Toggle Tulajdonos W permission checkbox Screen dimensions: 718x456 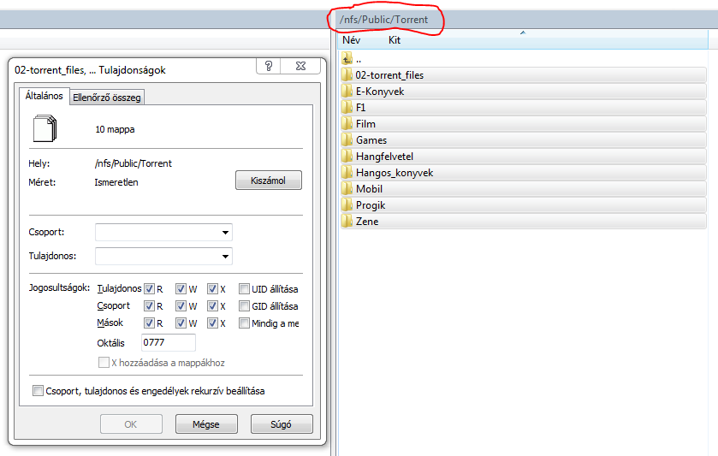[181, 289]
